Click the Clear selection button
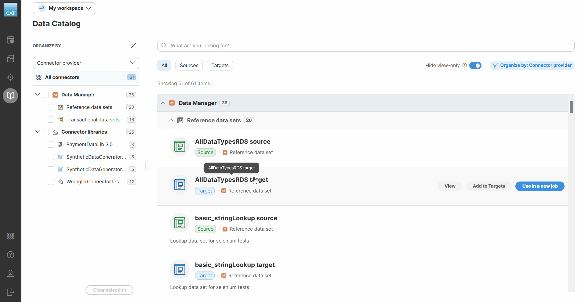Viewport: 585px width, 302px height. click(x=109, y=290)
